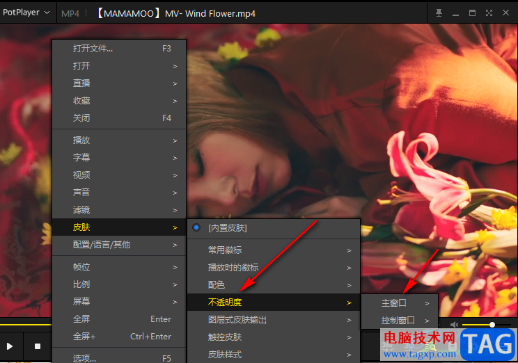Screen dimensions: 518x363
Task: Close the PotPlayer window
Action: (505, 13)
